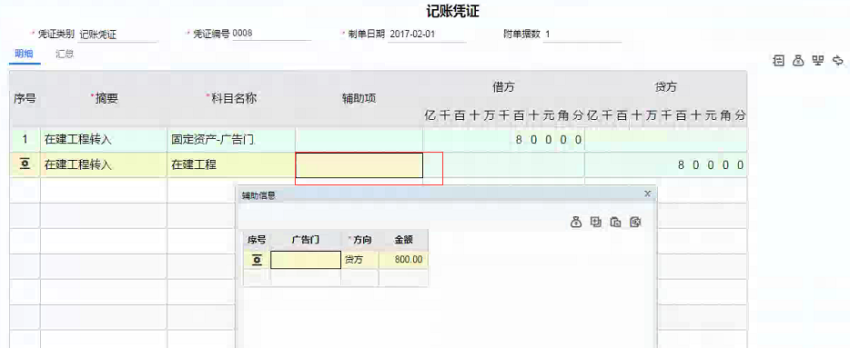The height and width of the screenshot is (348, 850).
Task: Click the 附单据数 input field
Action: pyautogui.click(x=582, y=35)
